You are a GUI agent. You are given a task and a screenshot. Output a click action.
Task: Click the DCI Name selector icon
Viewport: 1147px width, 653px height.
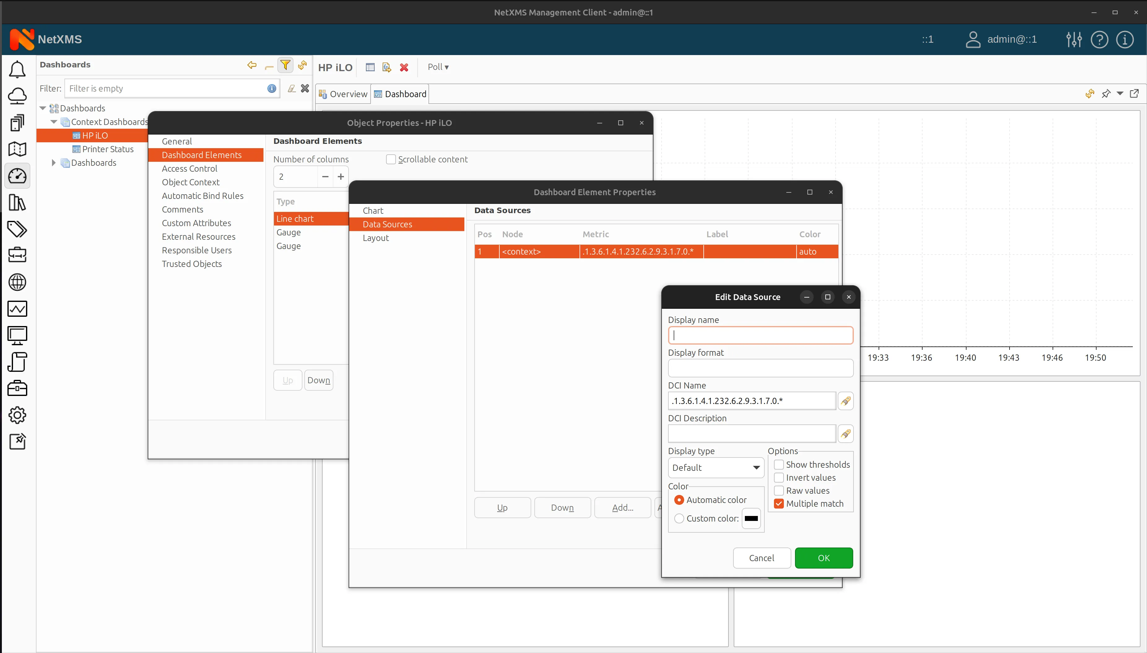845,401
